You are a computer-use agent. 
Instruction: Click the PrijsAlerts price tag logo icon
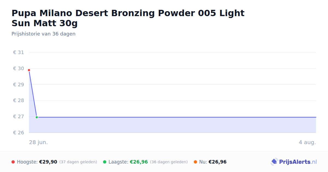click(x=274, y=162)
